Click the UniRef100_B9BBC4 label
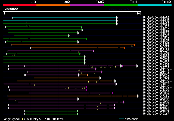Screen dimensions: 174x121 [156, 108]
